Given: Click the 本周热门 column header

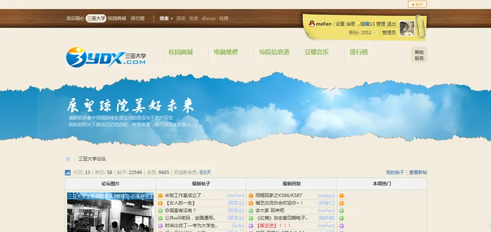Looking at the screenshot, I should point(382,184).
